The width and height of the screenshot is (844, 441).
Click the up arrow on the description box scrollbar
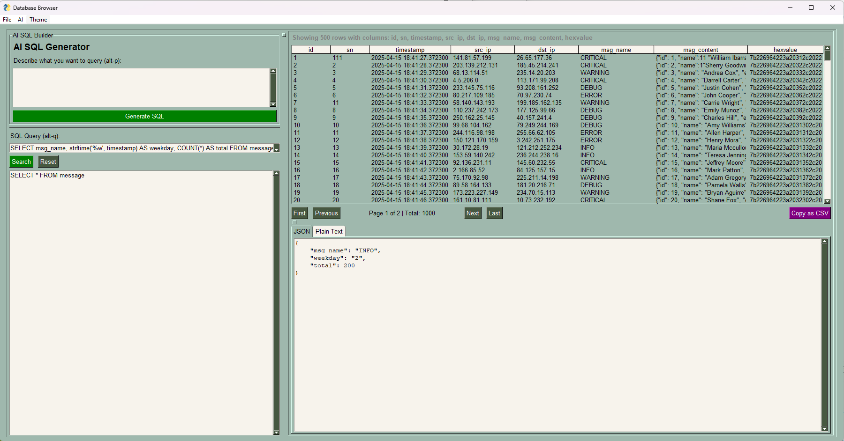274,72
